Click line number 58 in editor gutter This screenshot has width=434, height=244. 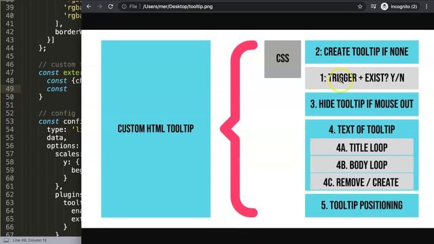(9, 162)
